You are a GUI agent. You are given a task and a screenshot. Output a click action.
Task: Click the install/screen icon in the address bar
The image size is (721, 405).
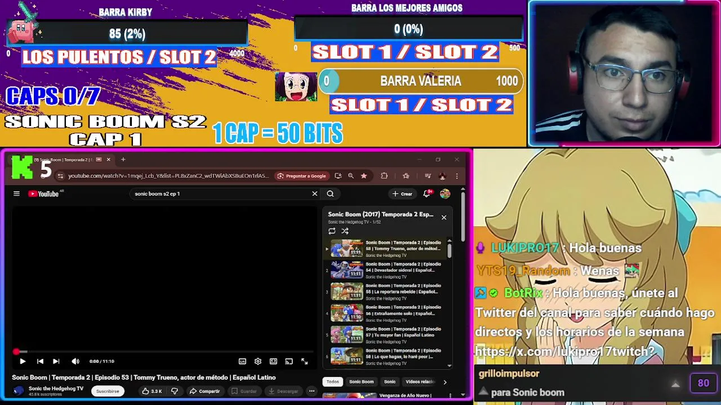point(338,175)
